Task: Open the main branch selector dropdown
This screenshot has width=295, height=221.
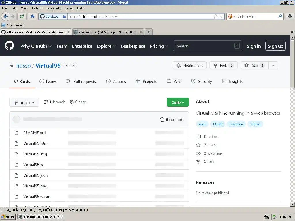Action: [24, 102]
